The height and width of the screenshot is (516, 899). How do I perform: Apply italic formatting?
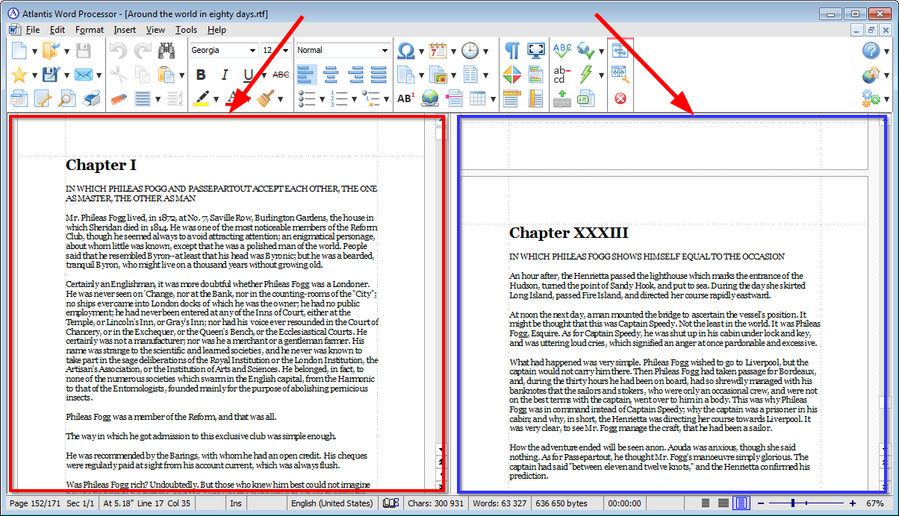click(x=224, y=74)
